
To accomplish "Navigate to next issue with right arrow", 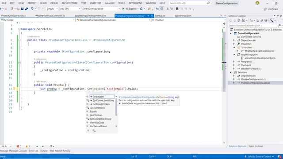I will pos(43,146).
